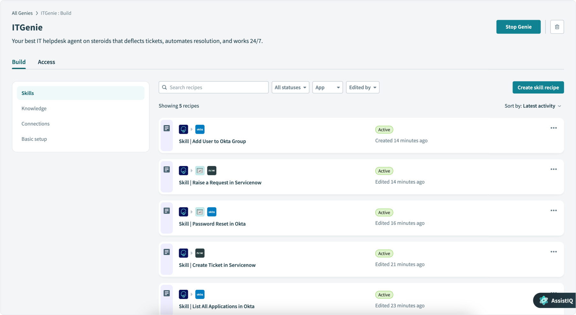
Task: Click the search magnifier icon
Action: 164,87
